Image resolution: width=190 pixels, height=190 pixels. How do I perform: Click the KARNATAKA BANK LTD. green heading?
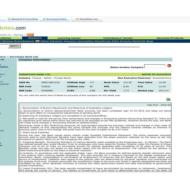tap(35, 74)
